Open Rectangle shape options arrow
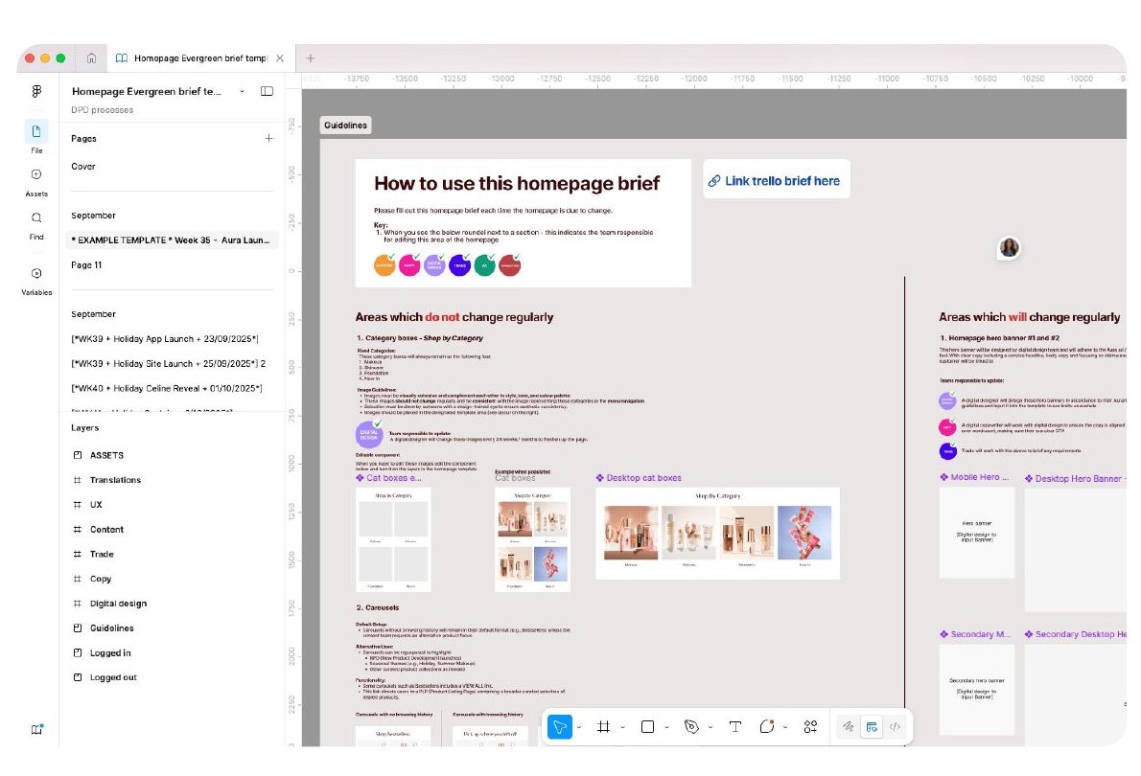The height and width of the screenshot is (776, 1141). [x=666, y=727]
